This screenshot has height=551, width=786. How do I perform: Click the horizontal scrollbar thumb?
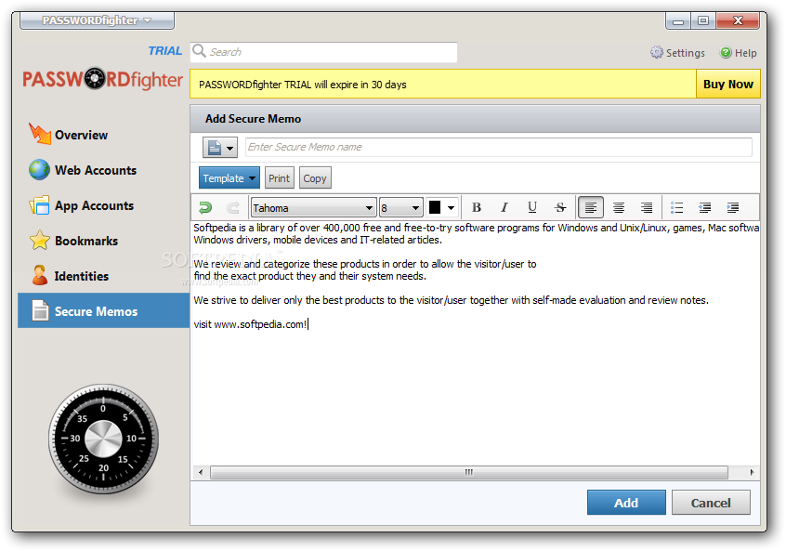(x=468, y=472)
